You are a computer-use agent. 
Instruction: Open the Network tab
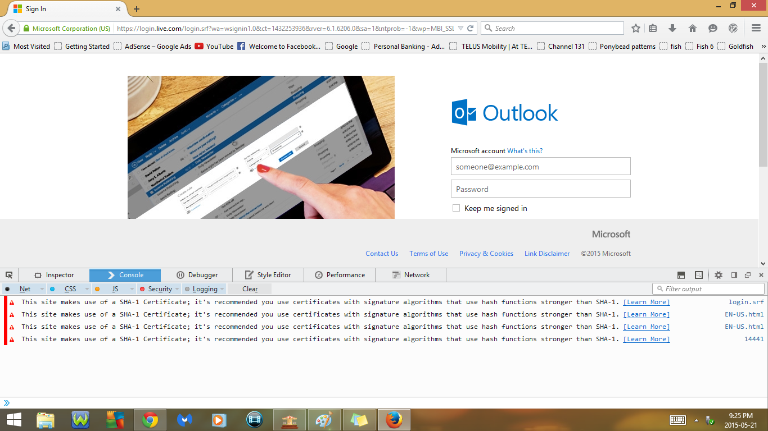point(411,275)
